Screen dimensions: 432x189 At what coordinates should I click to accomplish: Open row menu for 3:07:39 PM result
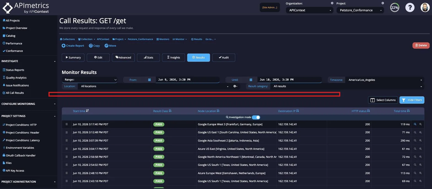pyautogui.click(x=66, y=140)
